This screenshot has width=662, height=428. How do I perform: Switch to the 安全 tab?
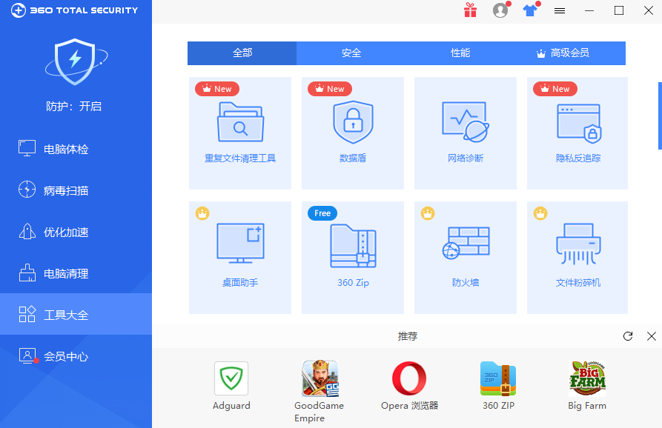click(x=351, y=53)
